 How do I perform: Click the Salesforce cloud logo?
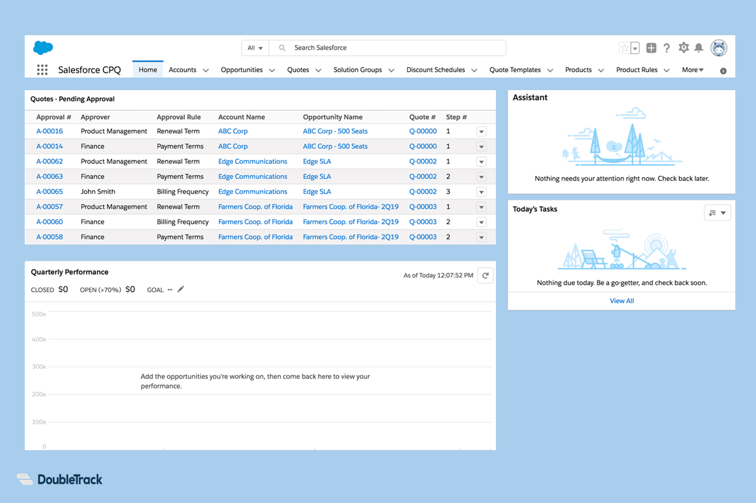coord(43,48)
